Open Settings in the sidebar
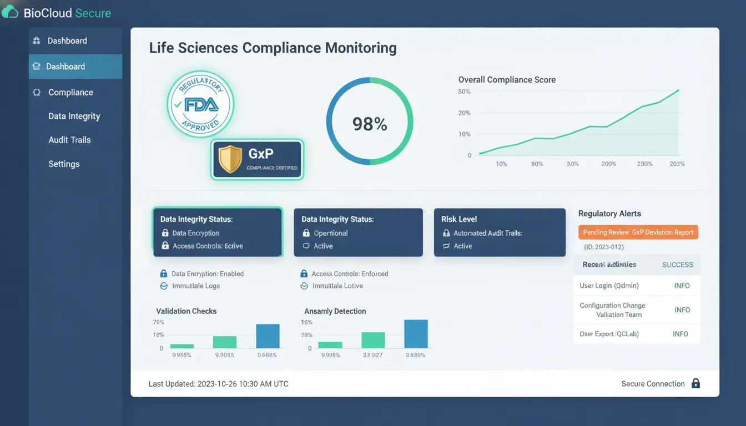Viewport: 746px width, 426px height. 64,164
